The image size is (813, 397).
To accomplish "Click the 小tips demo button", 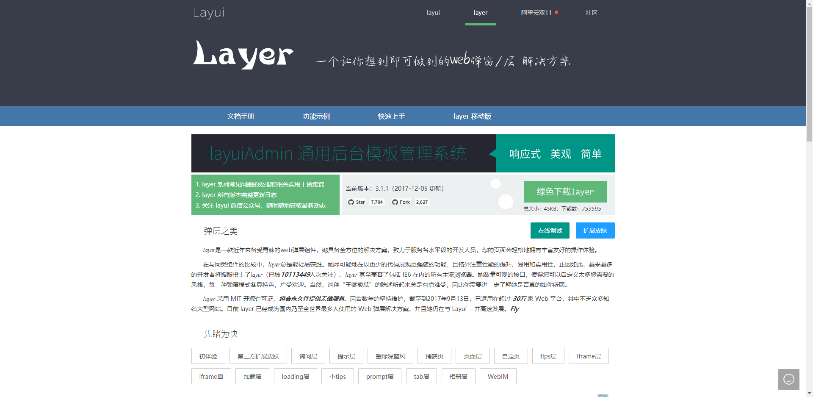I will [337, 376].
